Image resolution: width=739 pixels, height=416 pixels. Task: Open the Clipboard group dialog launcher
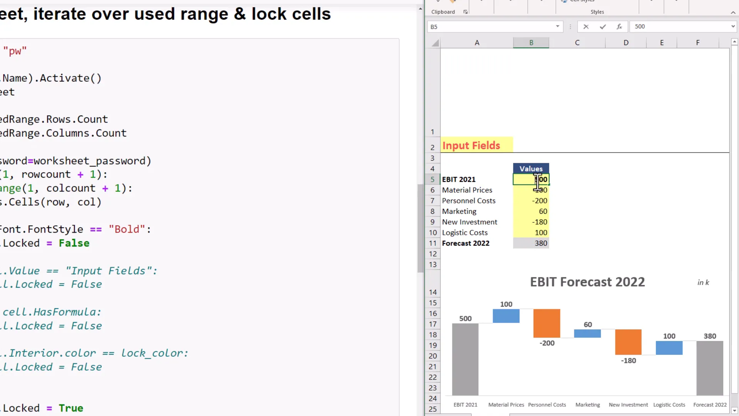[465, 12]
